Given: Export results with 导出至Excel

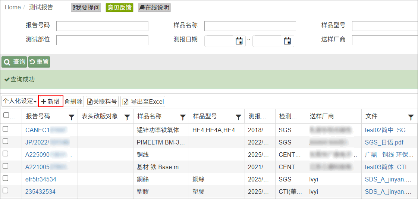Looking at the screenshot, I should (x=143, y=102).
